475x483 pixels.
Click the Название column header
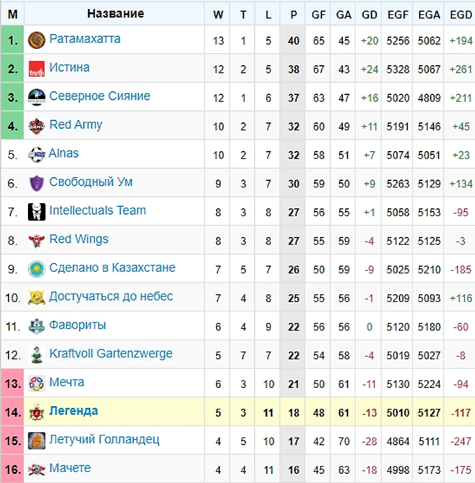[115, 14]
